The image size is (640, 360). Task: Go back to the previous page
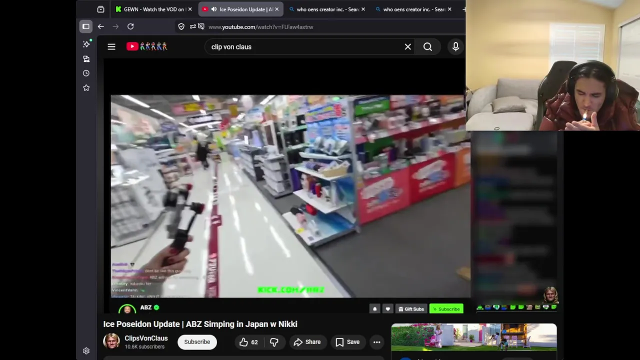pos(101,26)
